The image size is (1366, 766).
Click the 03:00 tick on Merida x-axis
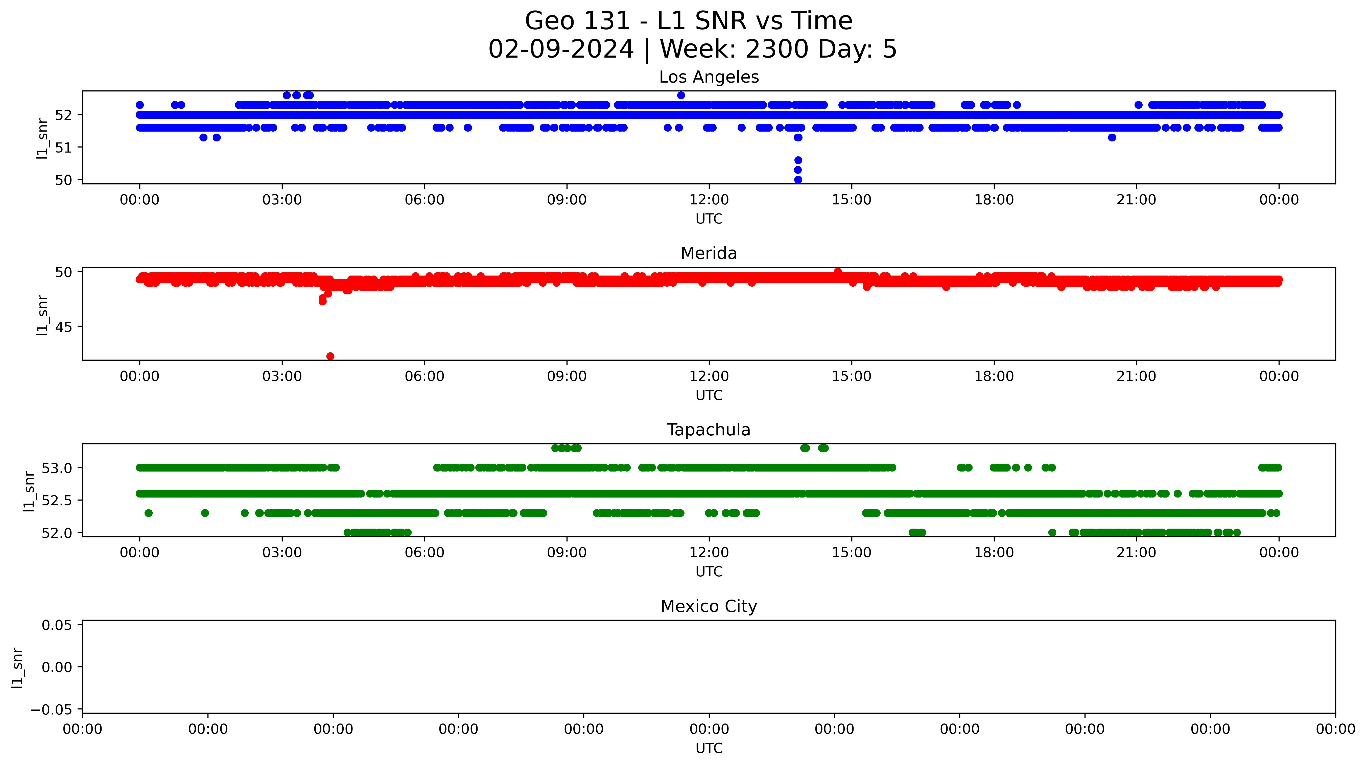click(282, 376)
